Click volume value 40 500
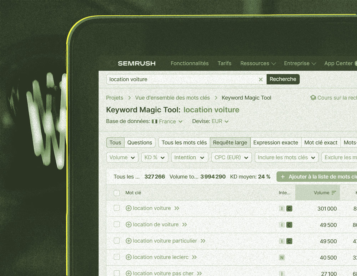 coord(328,258)
